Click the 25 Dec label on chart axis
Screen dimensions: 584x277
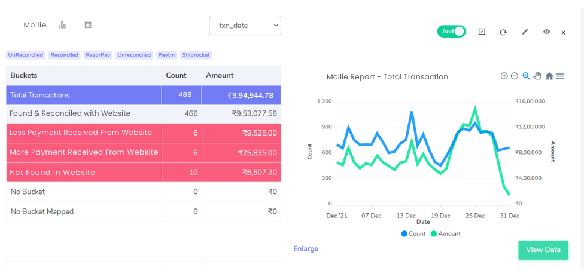pyautogui.click(x=475, y=216)
